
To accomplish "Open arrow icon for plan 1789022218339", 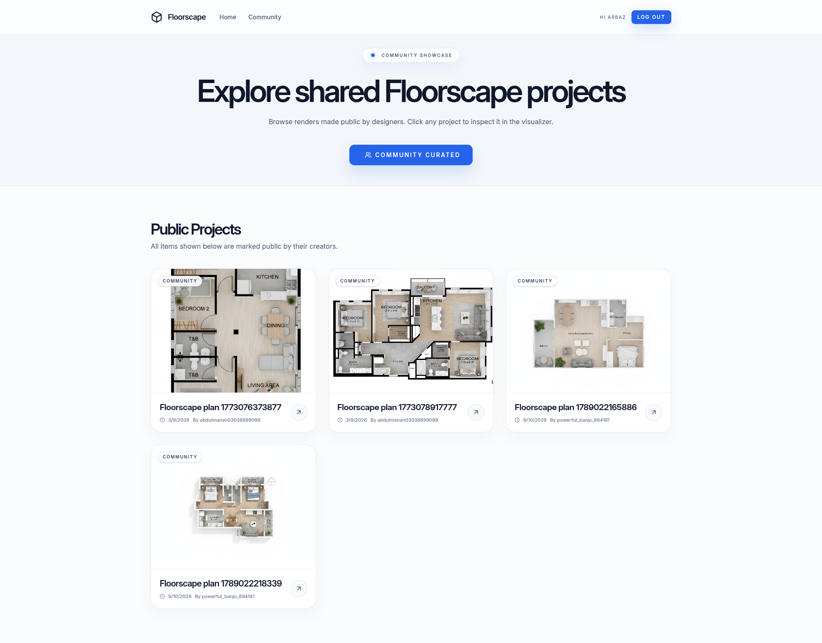I will click(x=299, y=589).
